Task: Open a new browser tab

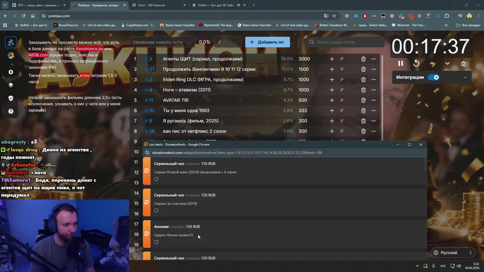Action: pyautogui.click(x=253, y=5)
